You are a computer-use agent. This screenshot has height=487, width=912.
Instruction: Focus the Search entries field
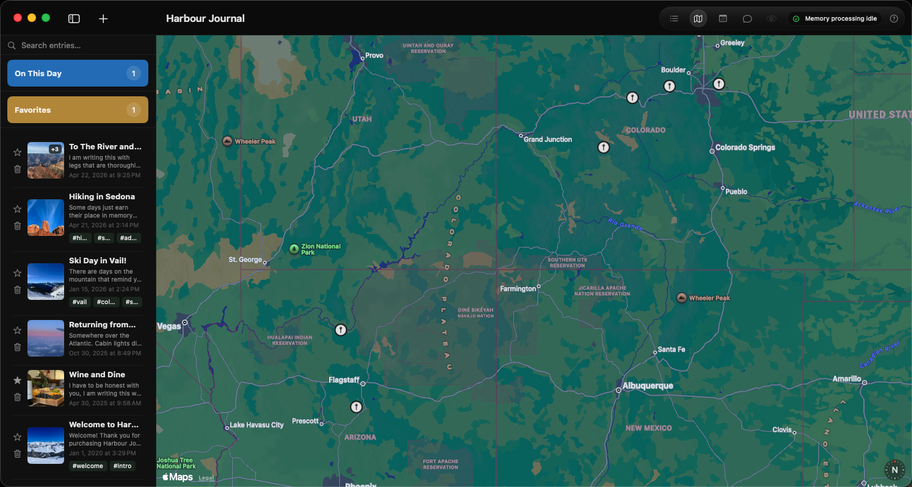(x=78, y=45)
